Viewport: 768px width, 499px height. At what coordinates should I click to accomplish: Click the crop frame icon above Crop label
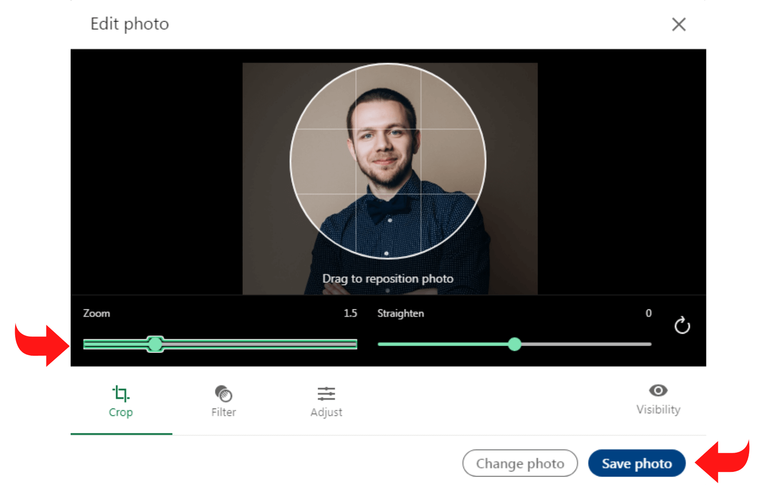(121, 393)
